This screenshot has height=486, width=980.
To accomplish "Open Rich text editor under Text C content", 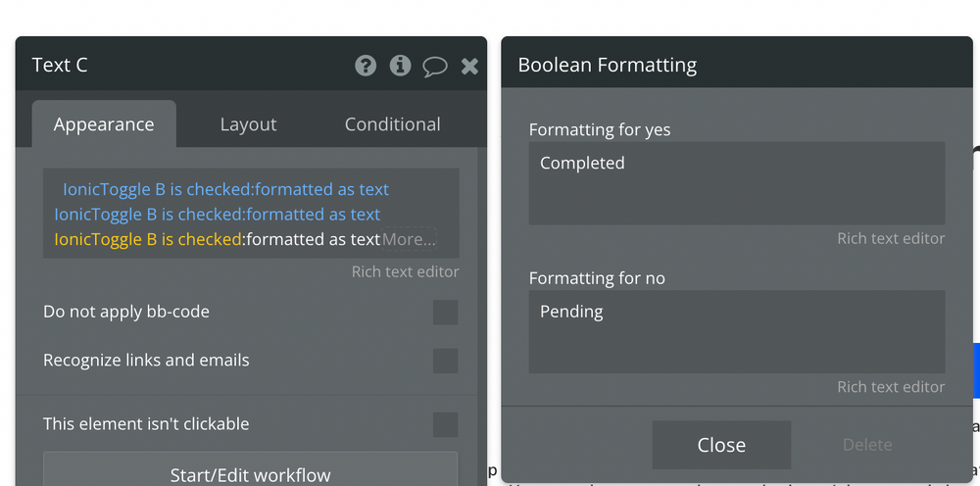I will tap(405, 271).
